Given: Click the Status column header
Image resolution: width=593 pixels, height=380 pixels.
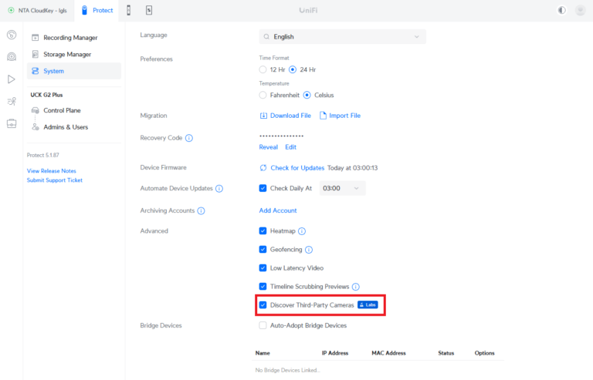Looking at the screenshot, I should click(446, 353).
